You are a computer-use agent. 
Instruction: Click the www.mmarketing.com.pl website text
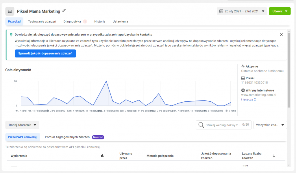(x=259, y=95)
